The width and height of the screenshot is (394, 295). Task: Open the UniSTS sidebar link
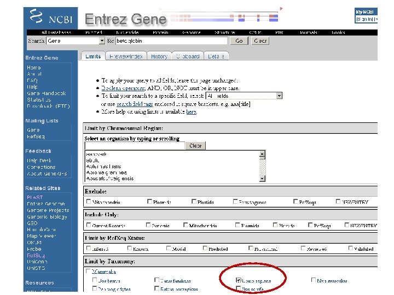(x=36, y=268)
